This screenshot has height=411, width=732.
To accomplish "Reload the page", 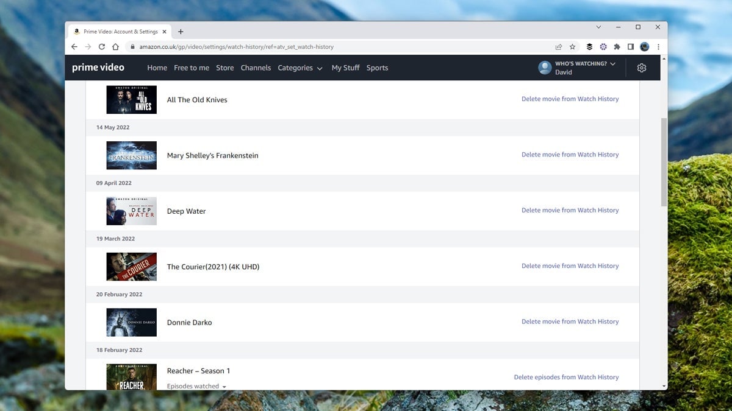I will (101, 46).
